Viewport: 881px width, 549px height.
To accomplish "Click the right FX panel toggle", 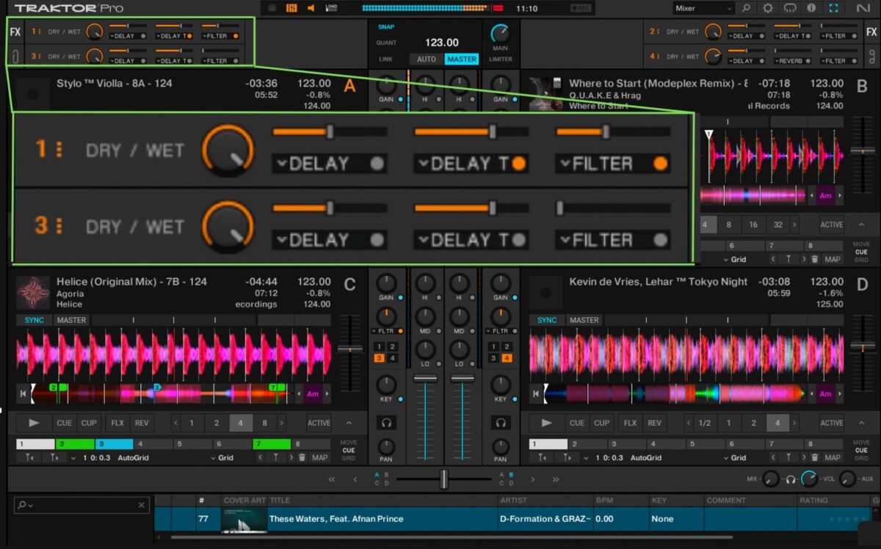I will click(x=871, y=32).
